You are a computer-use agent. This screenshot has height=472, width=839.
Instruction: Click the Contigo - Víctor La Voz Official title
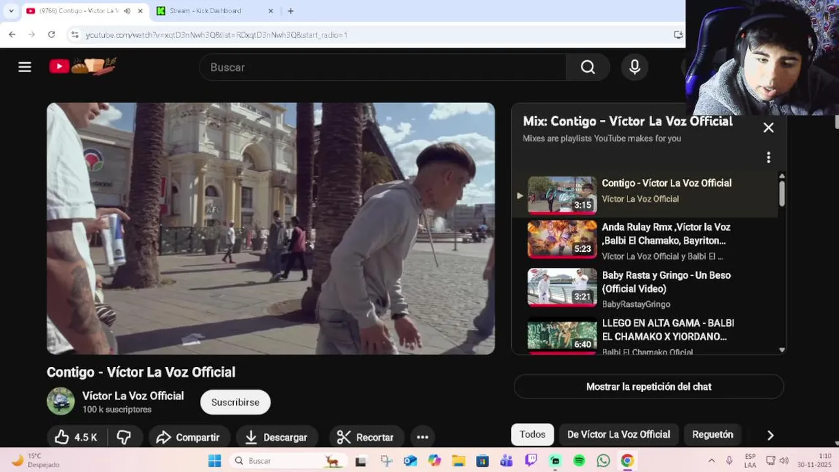tap(141, 372)
